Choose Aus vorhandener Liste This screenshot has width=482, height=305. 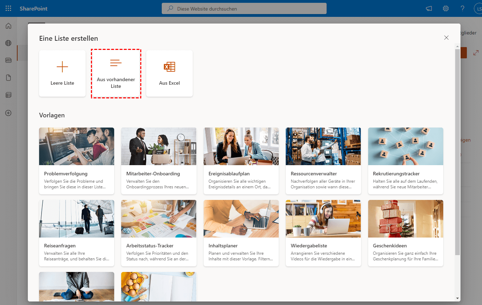pyautogui.click(x=116, y=73)
